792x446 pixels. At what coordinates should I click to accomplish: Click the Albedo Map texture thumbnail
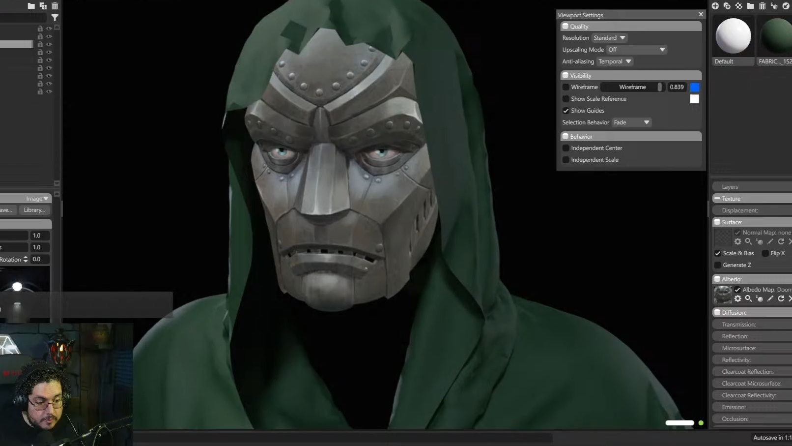723,294
